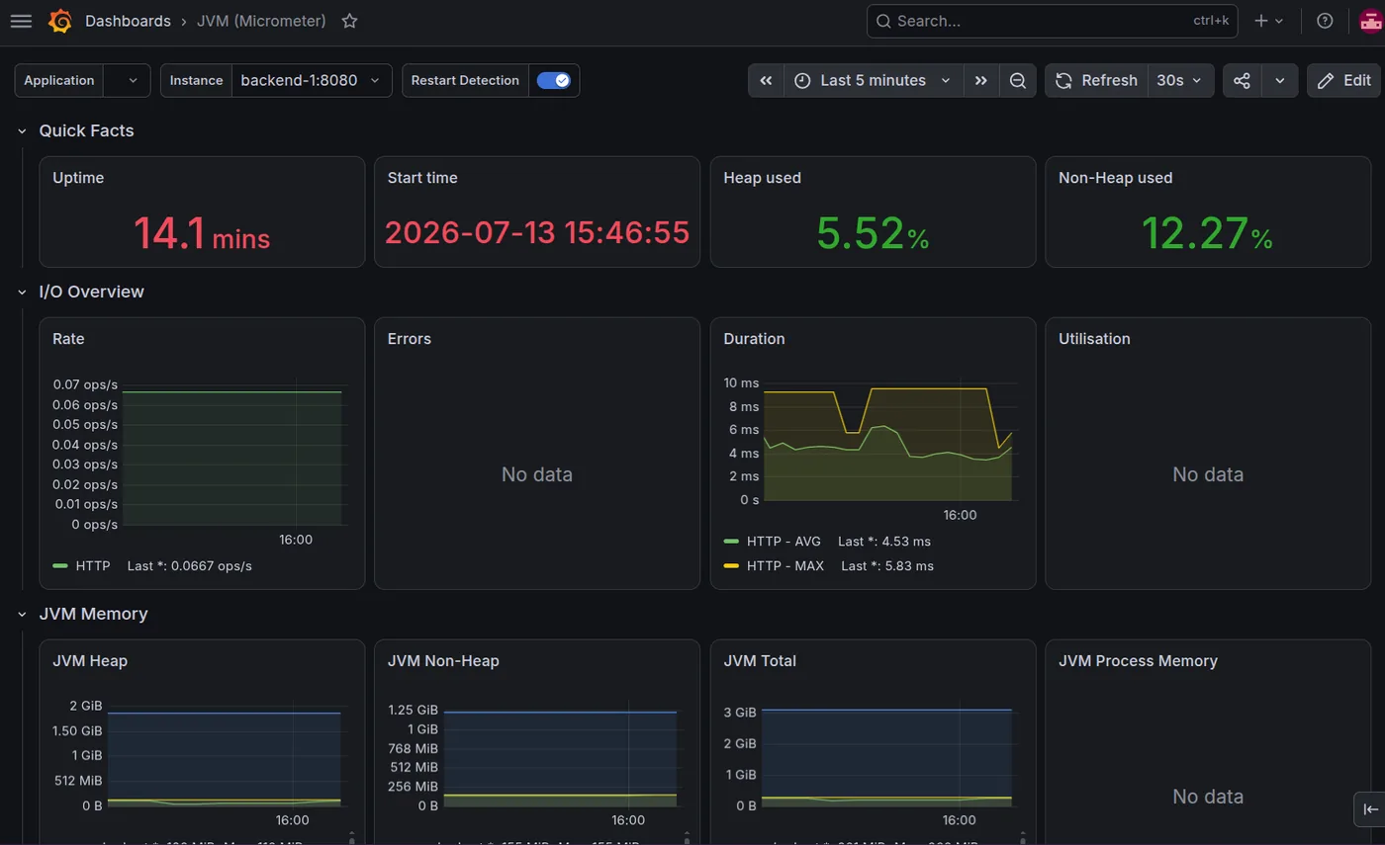Click the JVM (Micrometer) breadcrumb
Image resolution: width=1385 pixels, height=845 pixels.
[261, 21]
